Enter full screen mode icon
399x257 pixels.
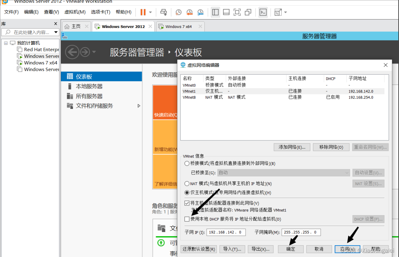237,12
